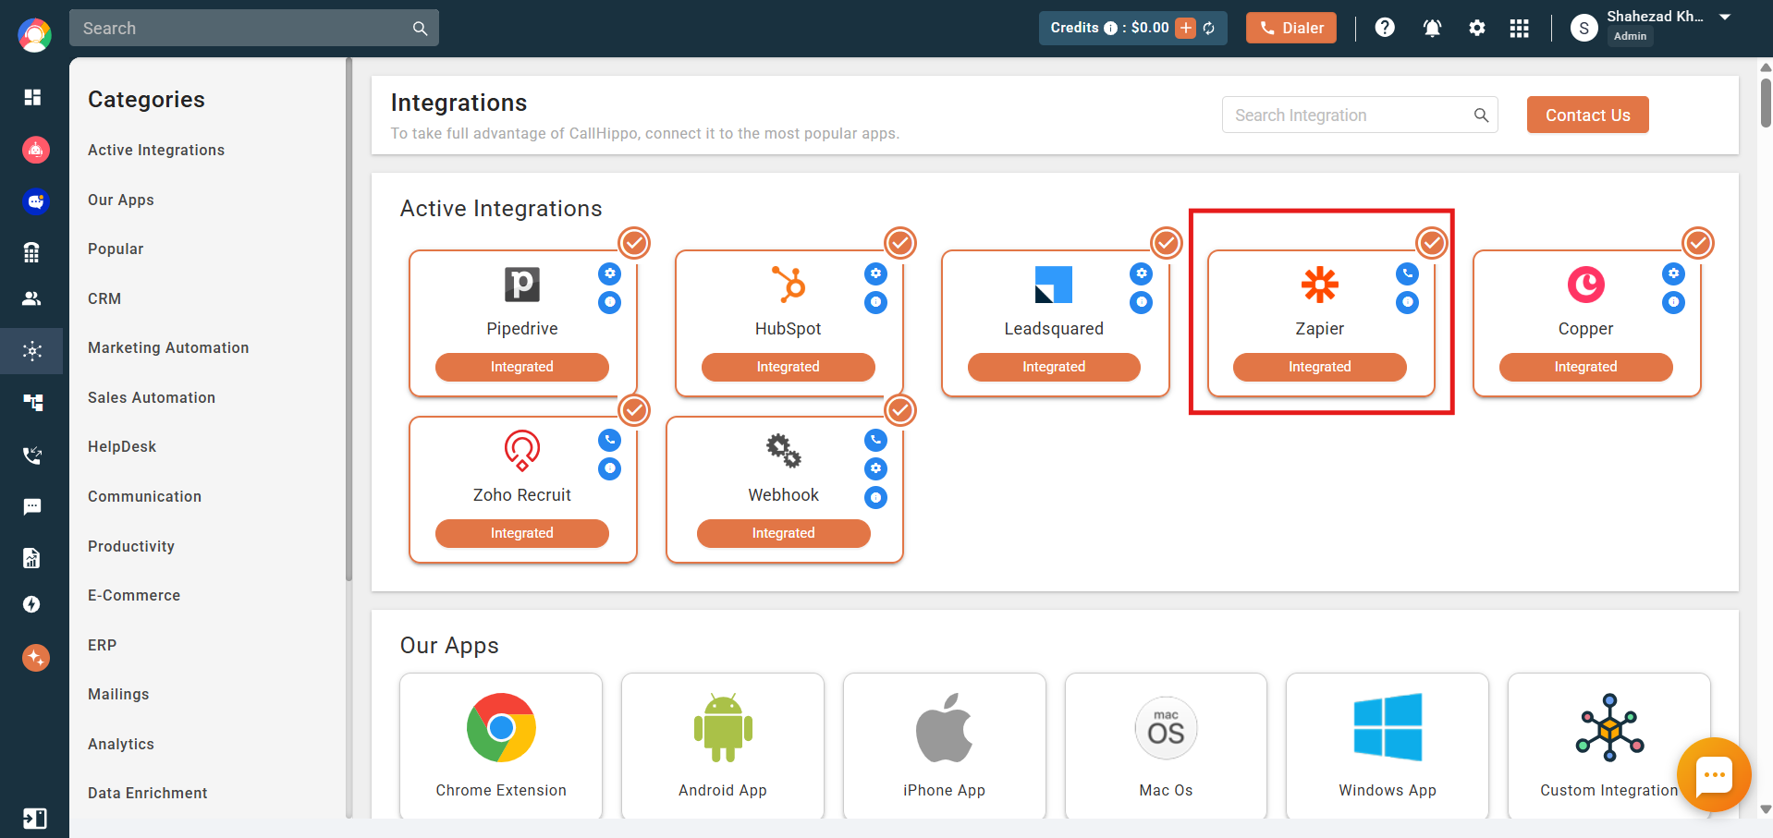Screen dimensions: 1773x838
Task: Open the lightning bolt sidebar icon
Action: tap(32, 604)
